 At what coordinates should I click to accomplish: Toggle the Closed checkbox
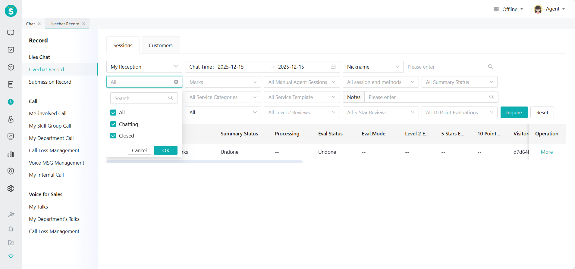113,136
